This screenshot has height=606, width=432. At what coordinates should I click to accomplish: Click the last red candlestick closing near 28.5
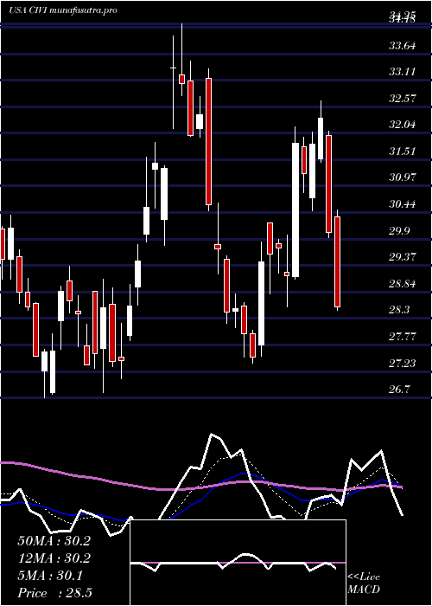click(x=338, y=261)
